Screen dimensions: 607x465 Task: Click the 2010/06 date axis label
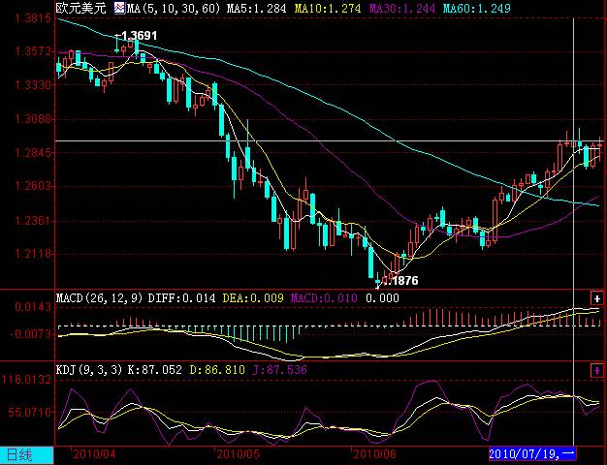[374, 454]
